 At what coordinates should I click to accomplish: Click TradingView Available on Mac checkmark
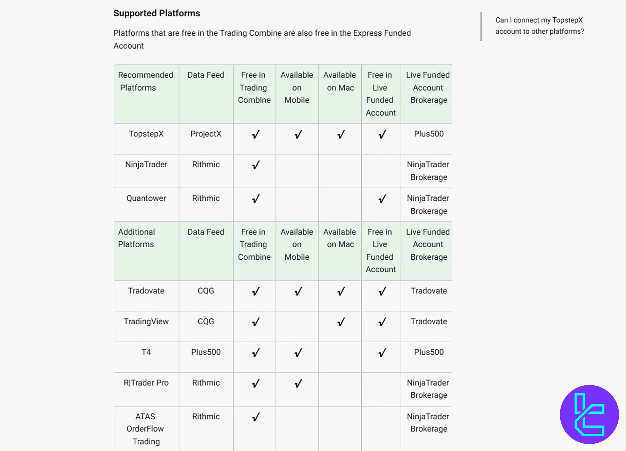341,322
